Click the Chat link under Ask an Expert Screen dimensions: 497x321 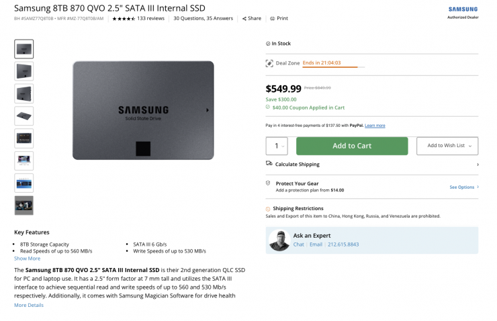pos(299,244)
